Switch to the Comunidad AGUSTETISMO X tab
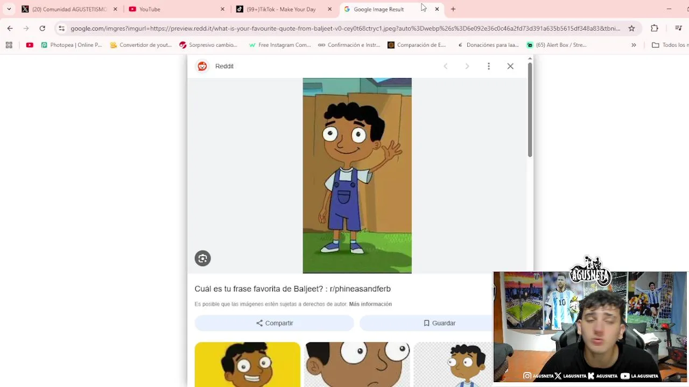 coord(69,9)
